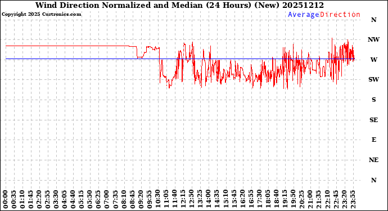Click the "05:15" time axis label
Screen dimensions: 388x211
(x=82, y=199)
